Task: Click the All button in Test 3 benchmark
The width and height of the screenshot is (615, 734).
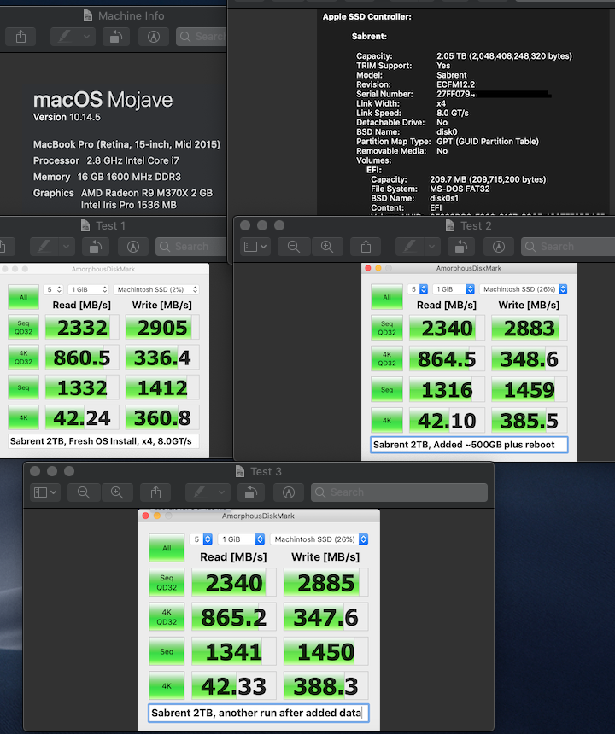Action: 167,548
